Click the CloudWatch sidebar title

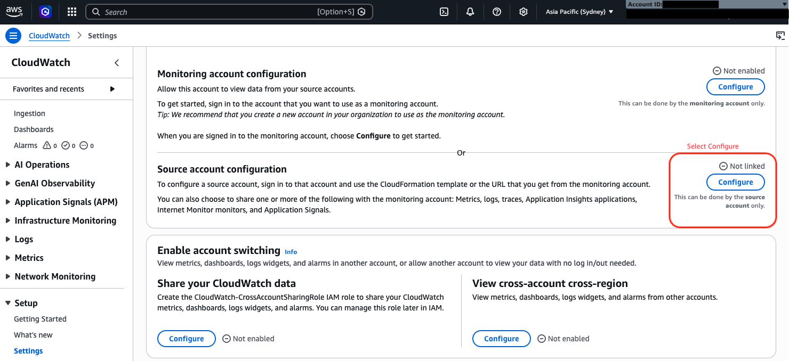tap(41, 62)
